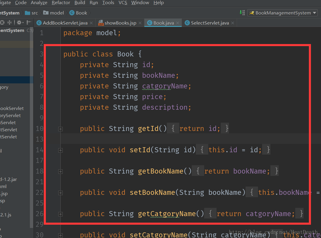This screenshot has width=321, height=238.
Task: Close the showBooks.jsp tab
Action: [140, 23]
